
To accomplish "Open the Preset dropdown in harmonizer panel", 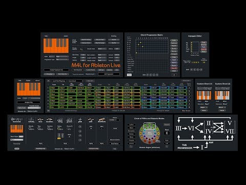I will [x=115, y=120].
